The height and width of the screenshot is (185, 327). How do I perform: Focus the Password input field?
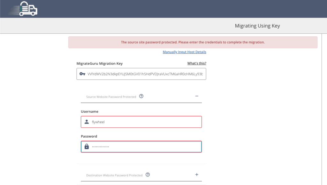[x=141, y=146]
